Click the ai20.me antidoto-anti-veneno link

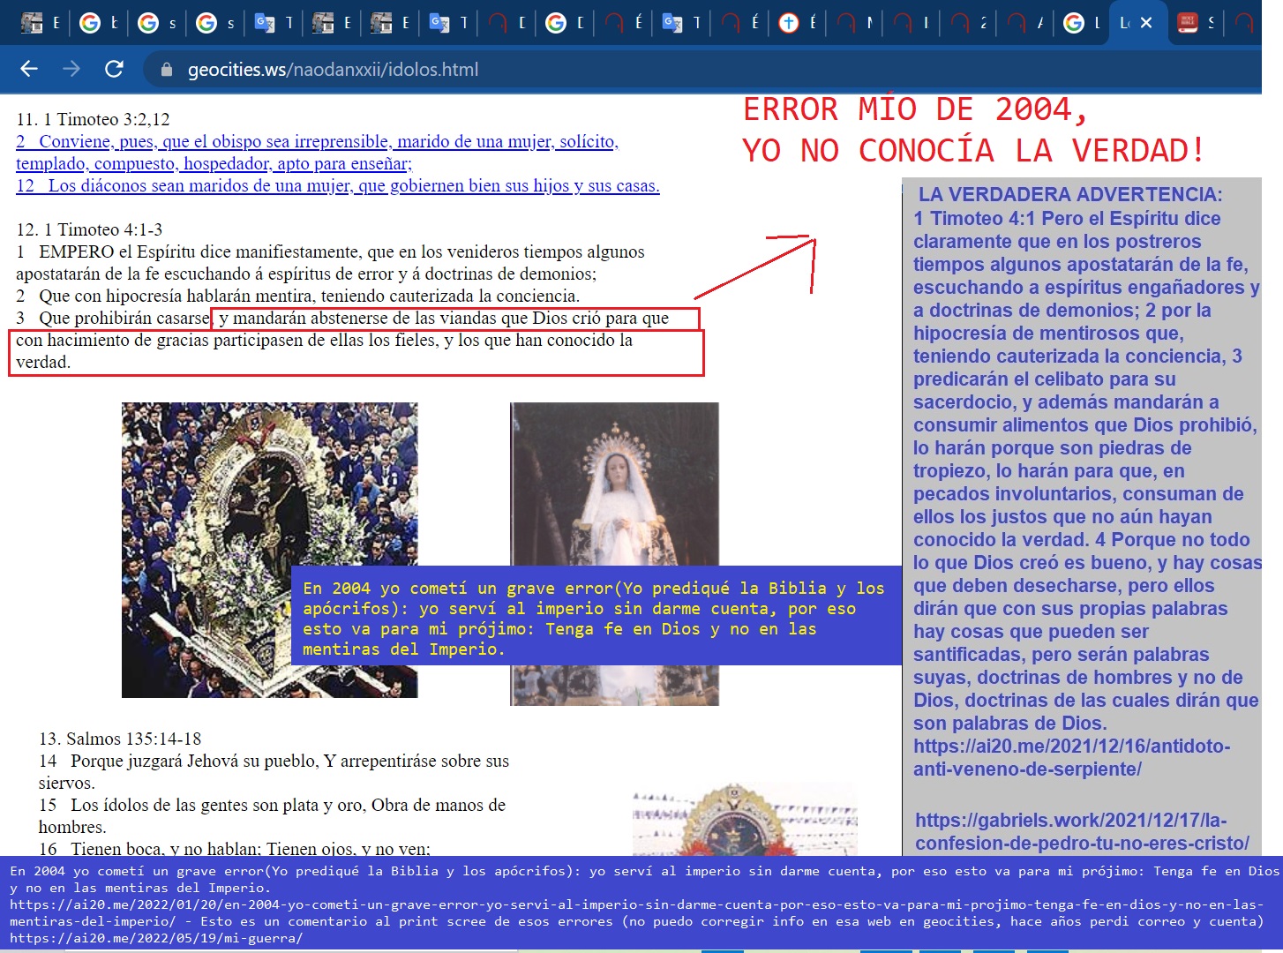[1071, 757]
